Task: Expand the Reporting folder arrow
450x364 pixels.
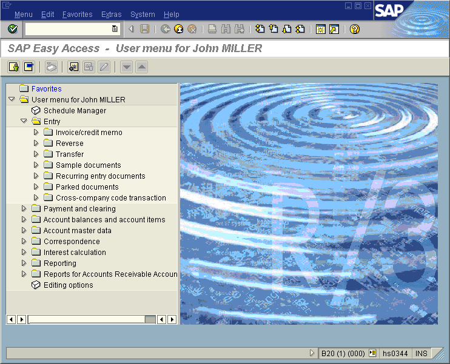Action: coord(24,263)
